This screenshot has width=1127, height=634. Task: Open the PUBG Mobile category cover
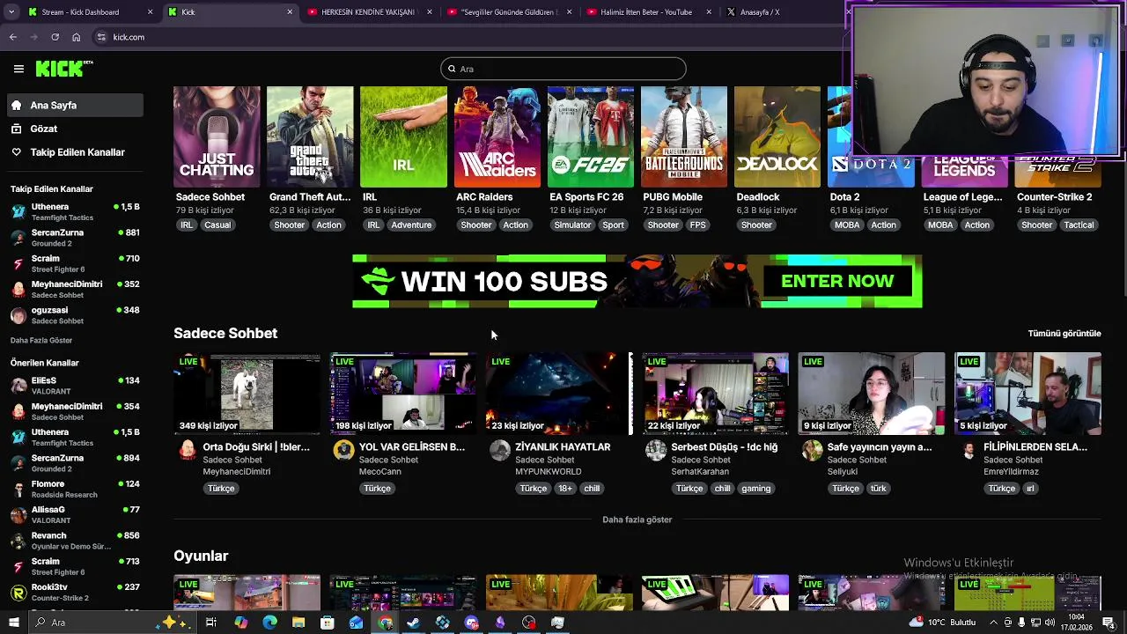(684, 136)
